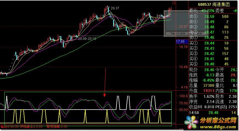239x131 pixels.
Task: Click the 50.00 indicator axis value
Action: coord(184,110)
